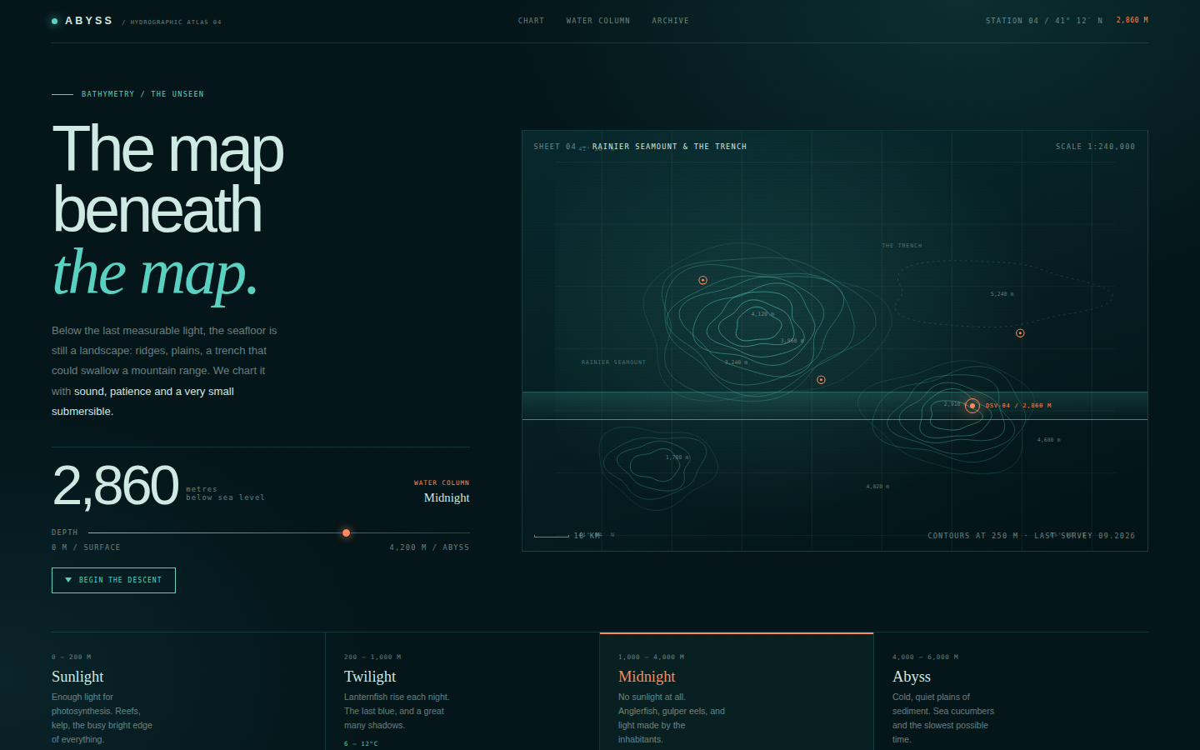This screenshot has height=750, width=1200.
Task: Click the "1,780 m" contour label
Action: point(677,457)
